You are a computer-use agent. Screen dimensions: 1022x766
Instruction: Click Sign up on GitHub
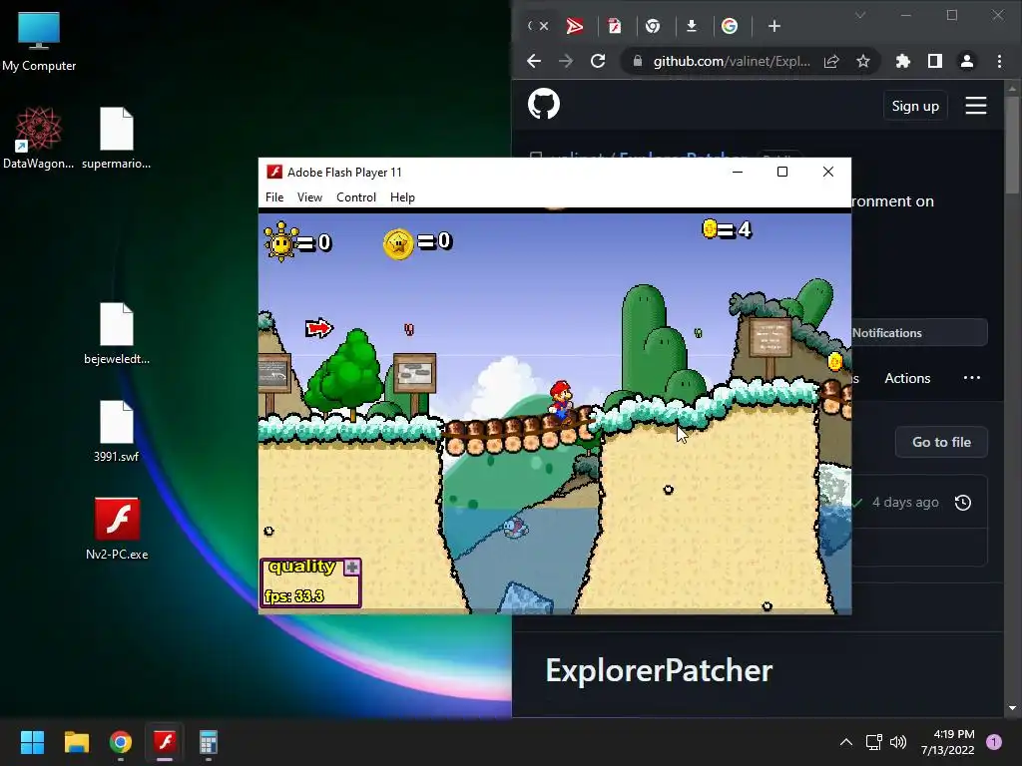pyautogui.click(x=915, y=106)
